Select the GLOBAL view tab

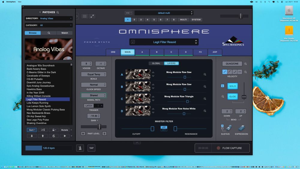point(156,63)
